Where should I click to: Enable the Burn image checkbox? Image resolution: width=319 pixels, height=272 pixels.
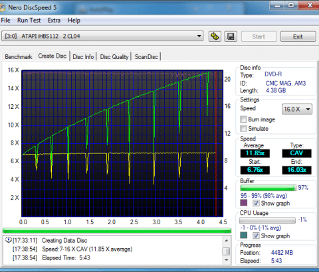tap(243, 119)
